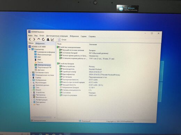Open the Датчики item with gauge icon
The width and height of the screenshot is (181, 135).
(x=40, y=70)
